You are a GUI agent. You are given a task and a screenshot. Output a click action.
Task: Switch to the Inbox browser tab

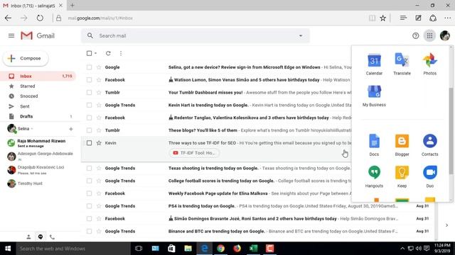[x=33, y=6]
